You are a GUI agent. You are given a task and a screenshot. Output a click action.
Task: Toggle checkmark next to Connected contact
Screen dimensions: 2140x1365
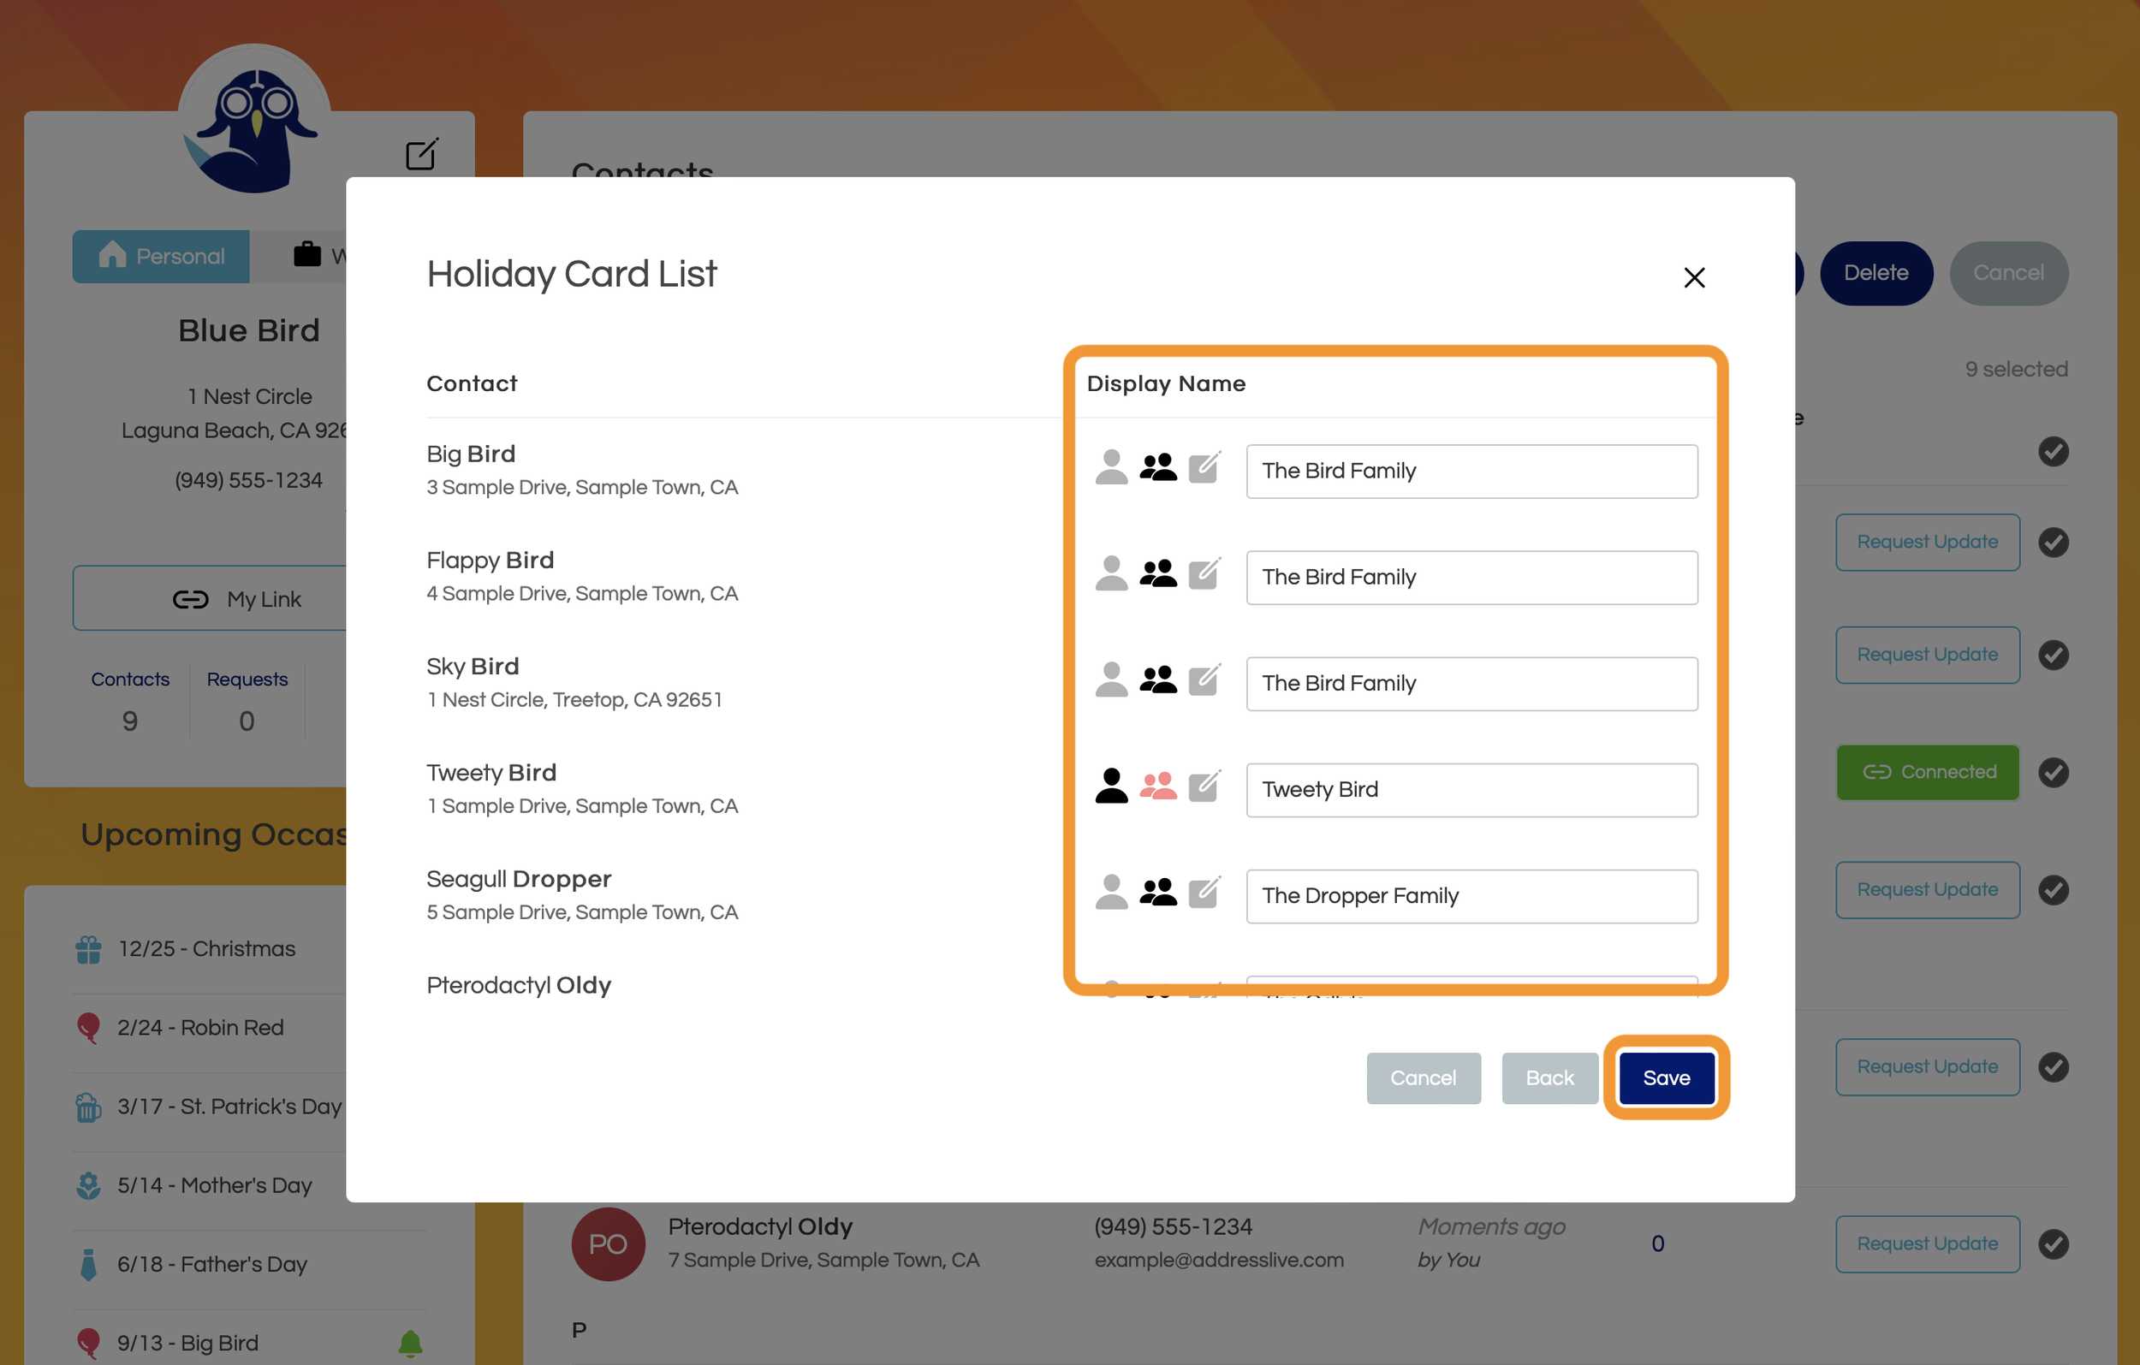(2053, 772)
